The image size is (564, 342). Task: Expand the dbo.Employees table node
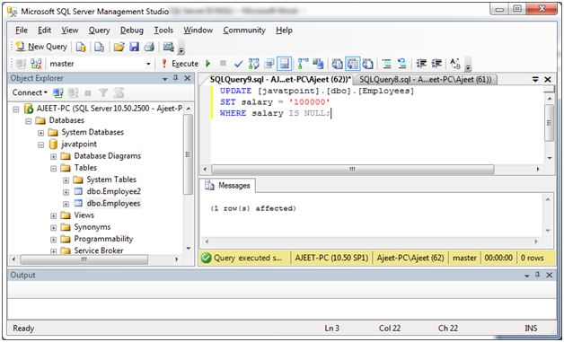tap(66, 204)
